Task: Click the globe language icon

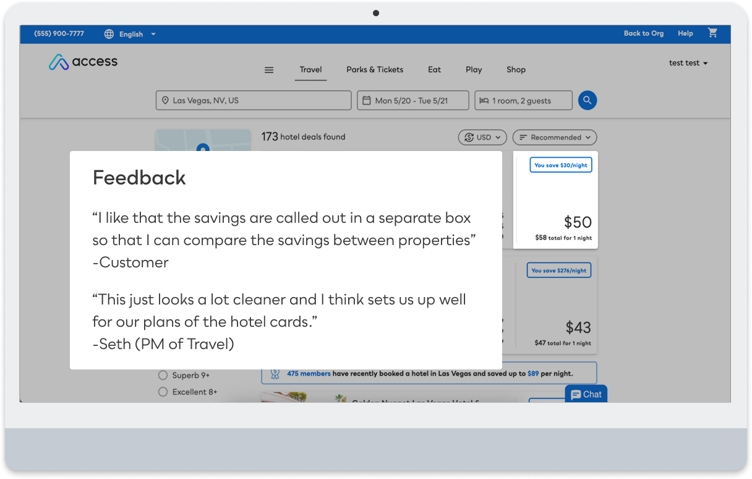Action: [x=109, y=34]
